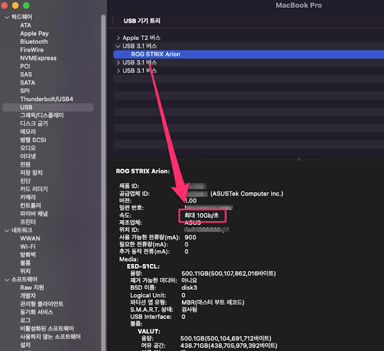Image resolution: width=384 pixels, height=351 pixels.
Task: Open 진단 hardware entry
Action: pos(25,181)
